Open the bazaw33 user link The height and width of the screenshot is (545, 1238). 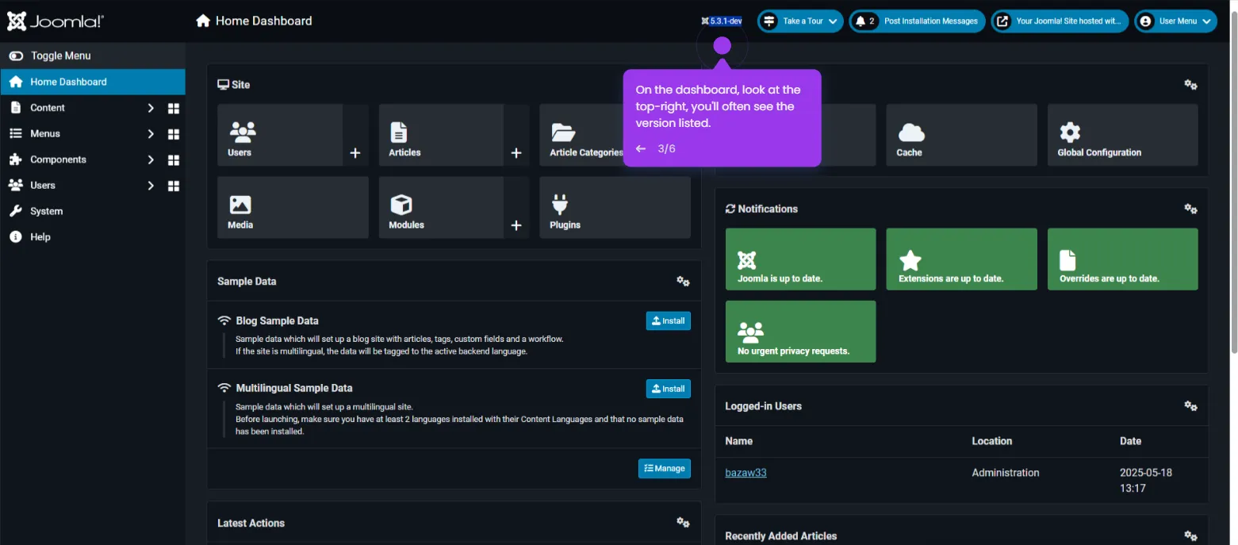pyautogui.click(x=745, y=473)
